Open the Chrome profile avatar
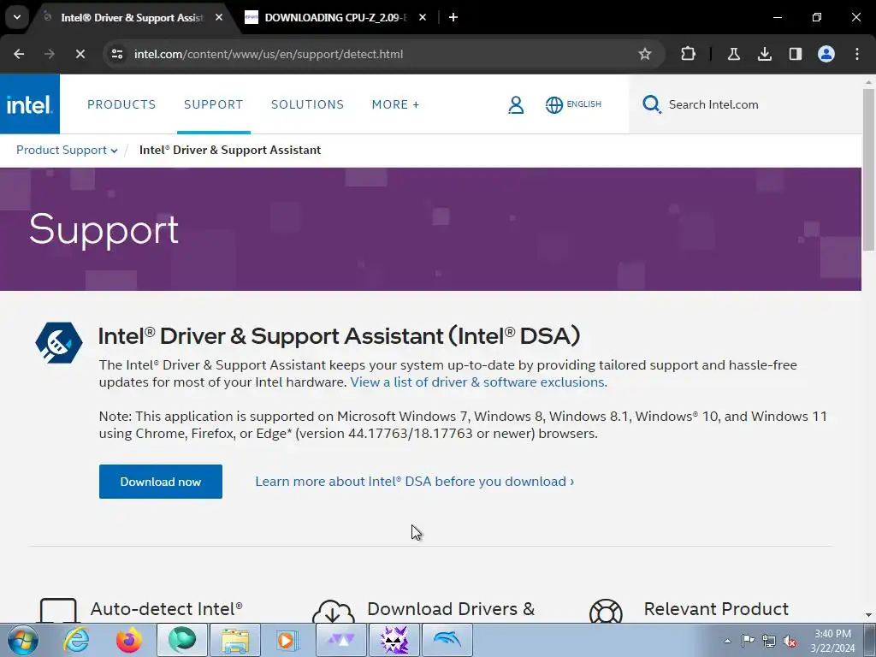Image resolution: width=876 pixels, height=657 pixels. [826, 54]
